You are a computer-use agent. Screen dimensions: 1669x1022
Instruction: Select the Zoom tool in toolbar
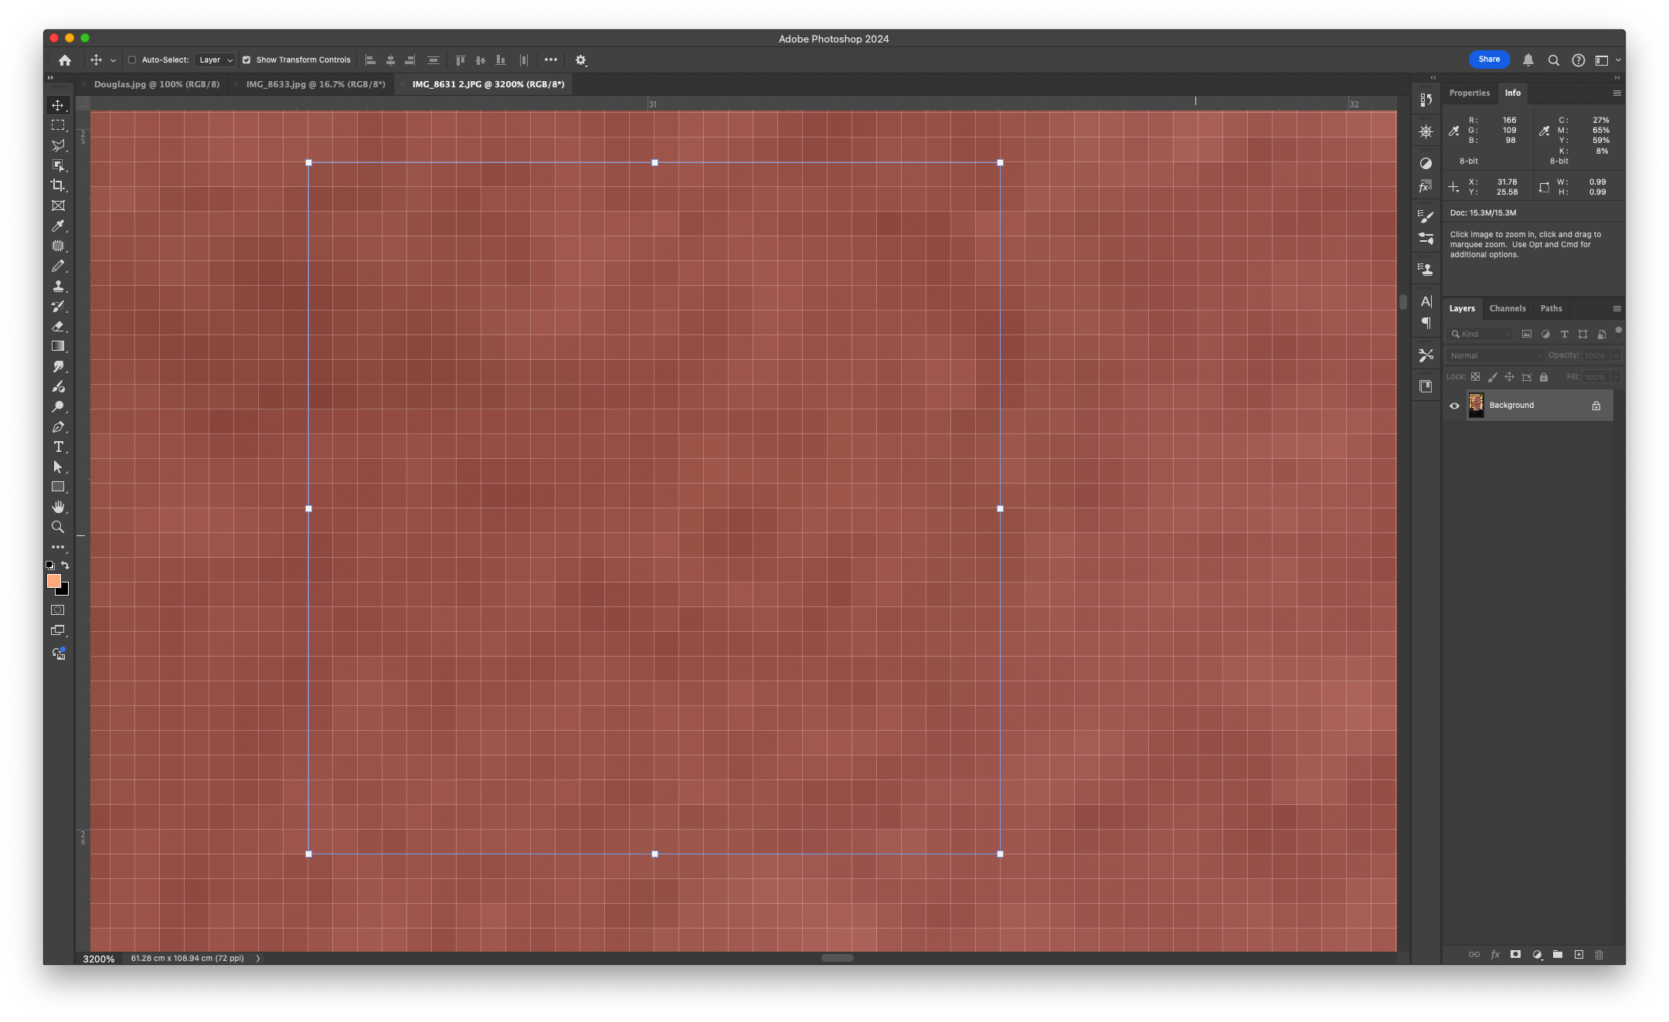click(x=58, y=527)
